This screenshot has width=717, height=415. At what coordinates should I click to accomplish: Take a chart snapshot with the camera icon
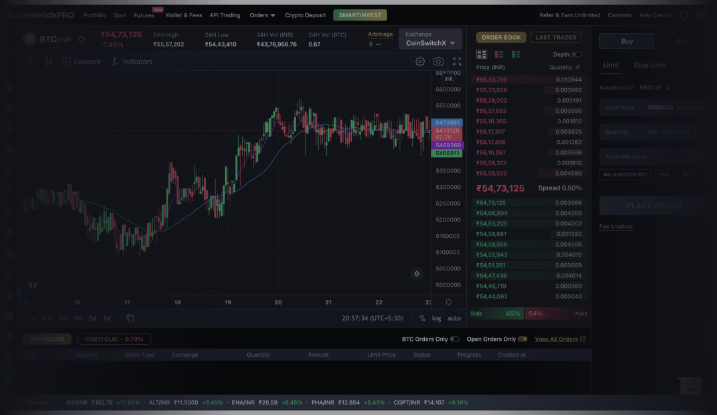(x=438, y=61)
